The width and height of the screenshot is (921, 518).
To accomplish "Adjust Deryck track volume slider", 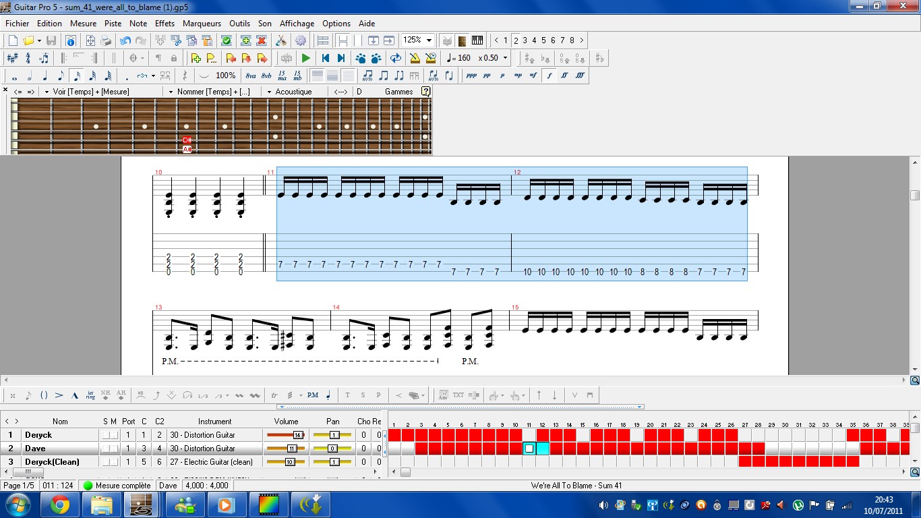I will 286,435.
